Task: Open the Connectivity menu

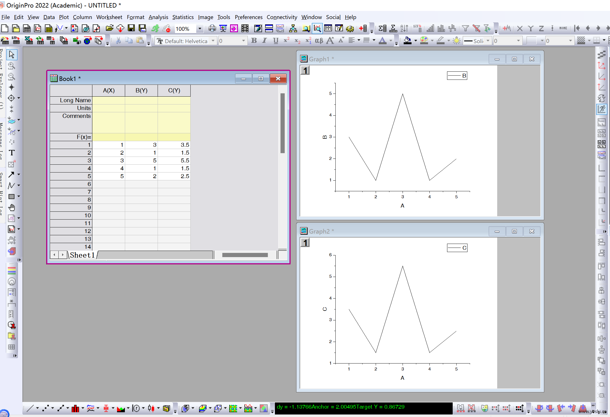Action: click(282, 17)
